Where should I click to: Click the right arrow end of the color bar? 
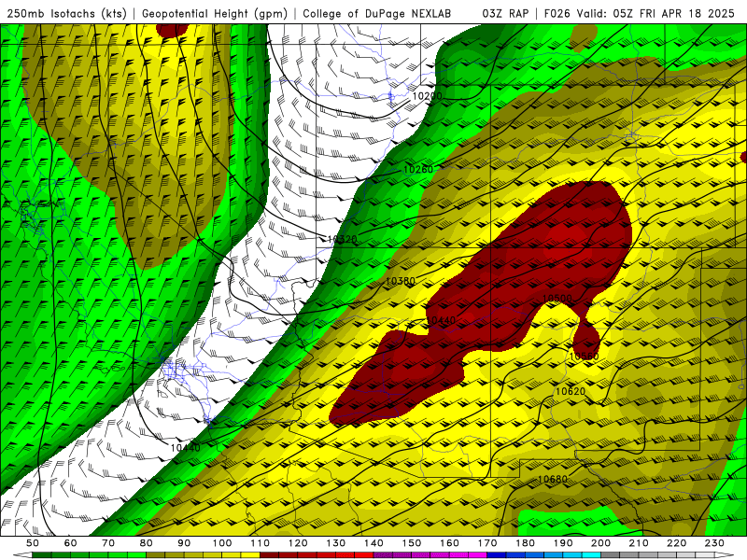tap(725, 555)
